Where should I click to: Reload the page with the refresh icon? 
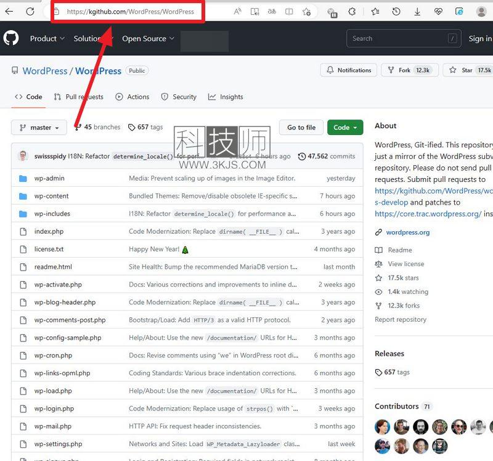pos(30,12)
